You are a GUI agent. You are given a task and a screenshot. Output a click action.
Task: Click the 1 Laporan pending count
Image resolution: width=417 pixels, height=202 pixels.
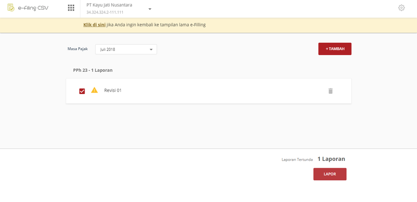(x=331, y=159)
